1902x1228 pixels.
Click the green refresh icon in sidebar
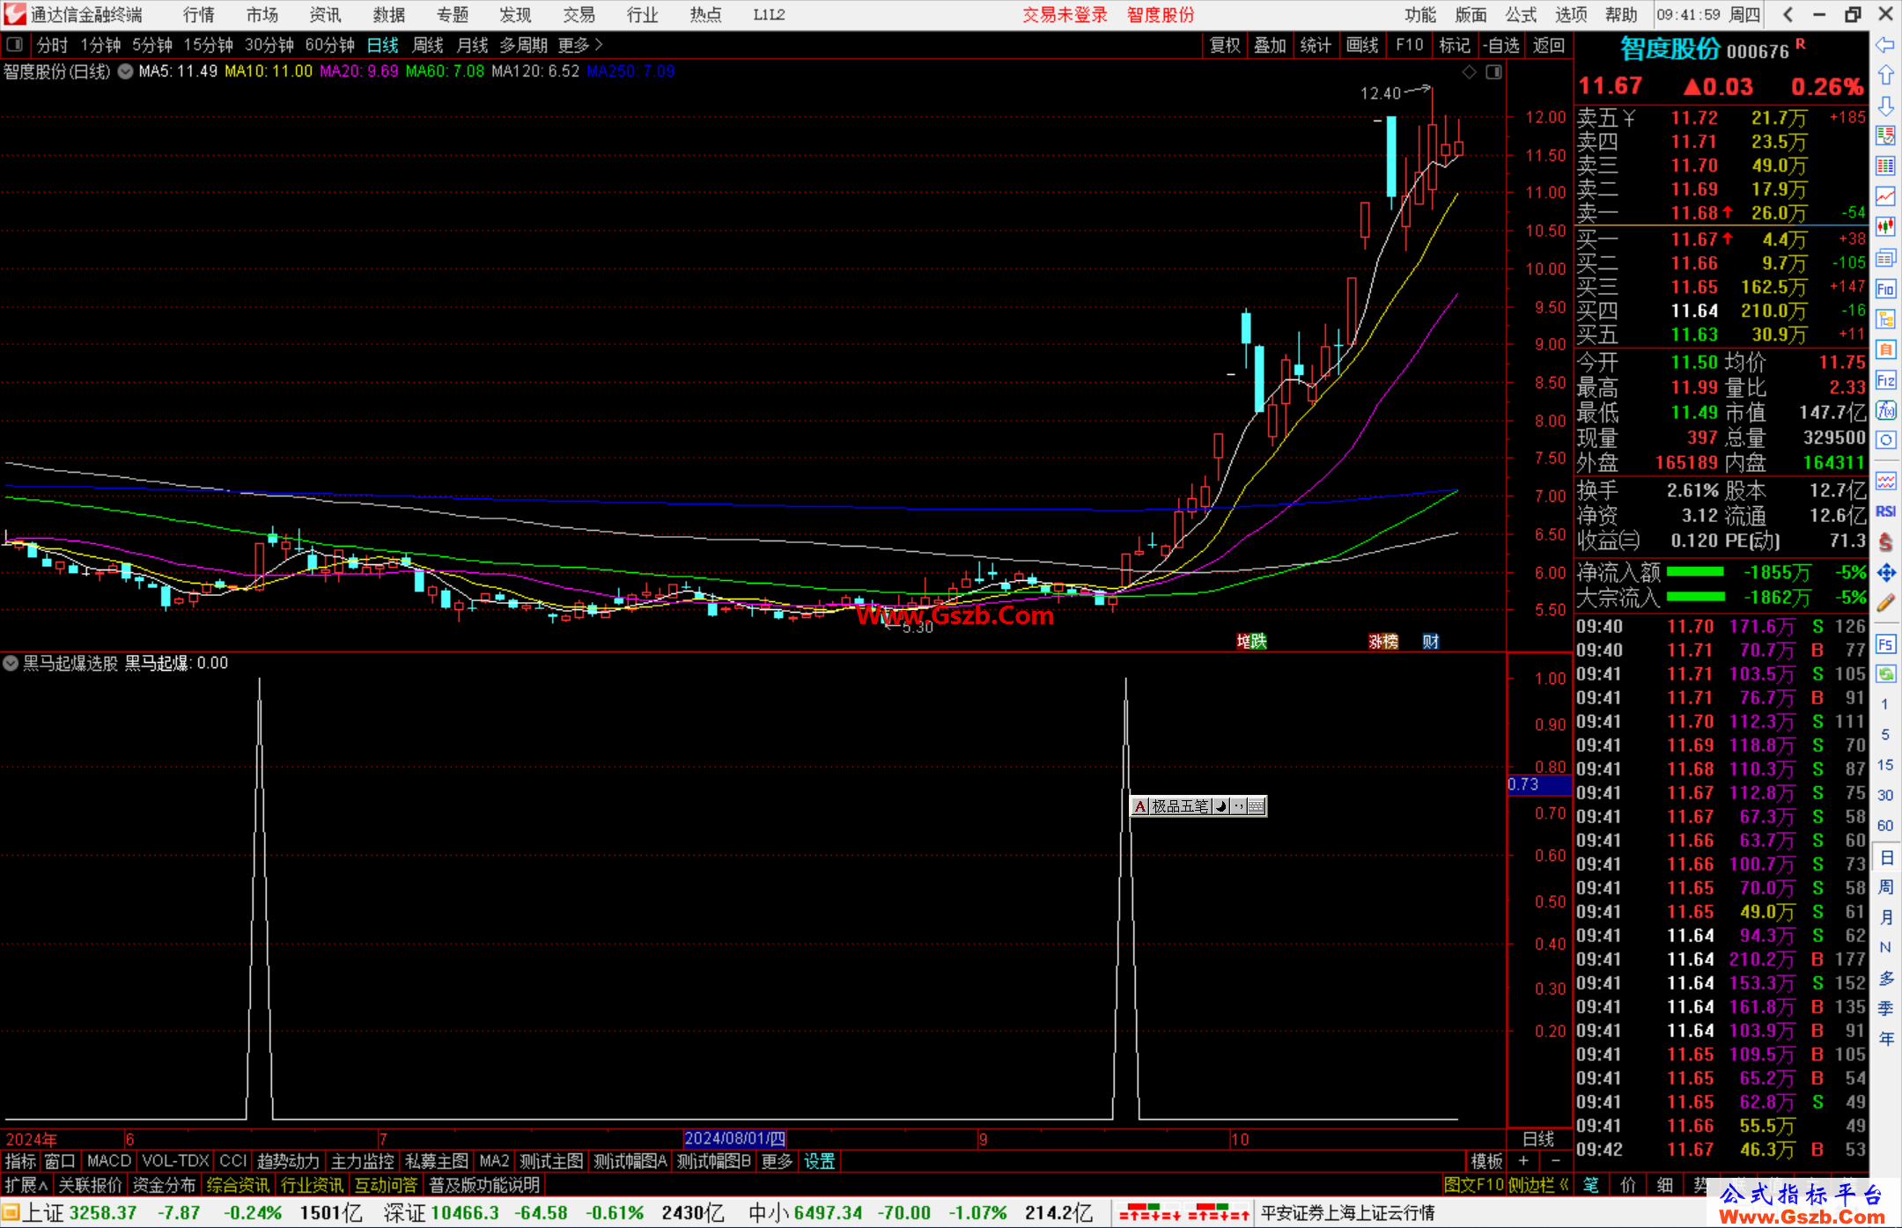tap(1885, 674)
